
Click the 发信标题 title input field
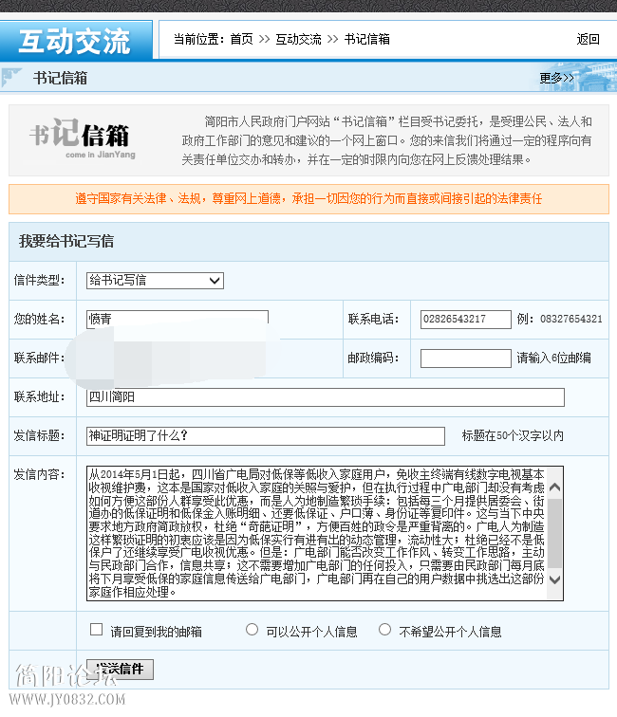tap(266, 435)
